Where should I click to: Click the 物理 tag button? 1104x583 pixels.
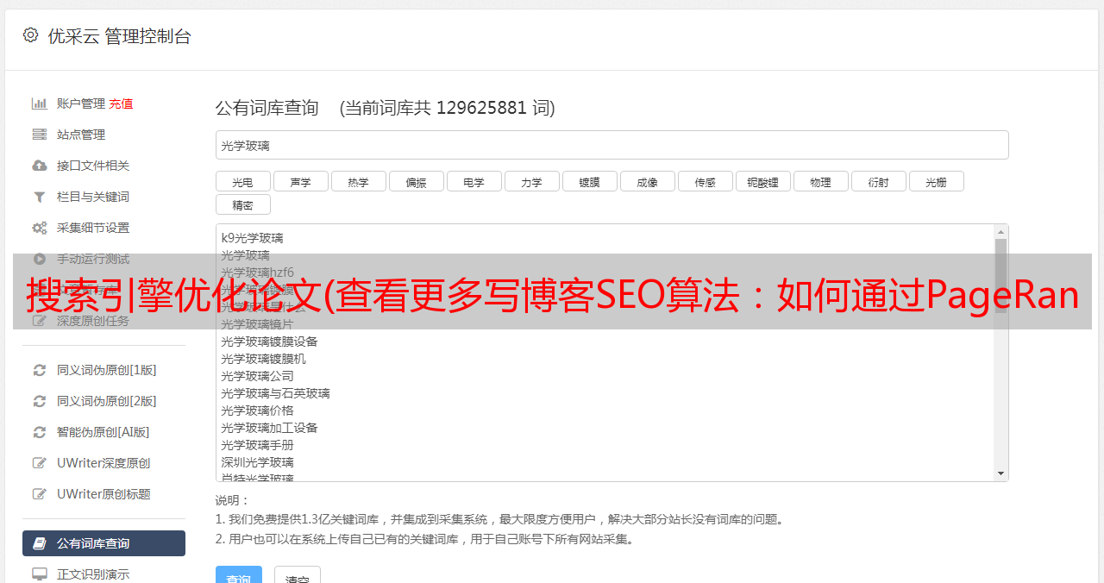(x=820, y=181)
